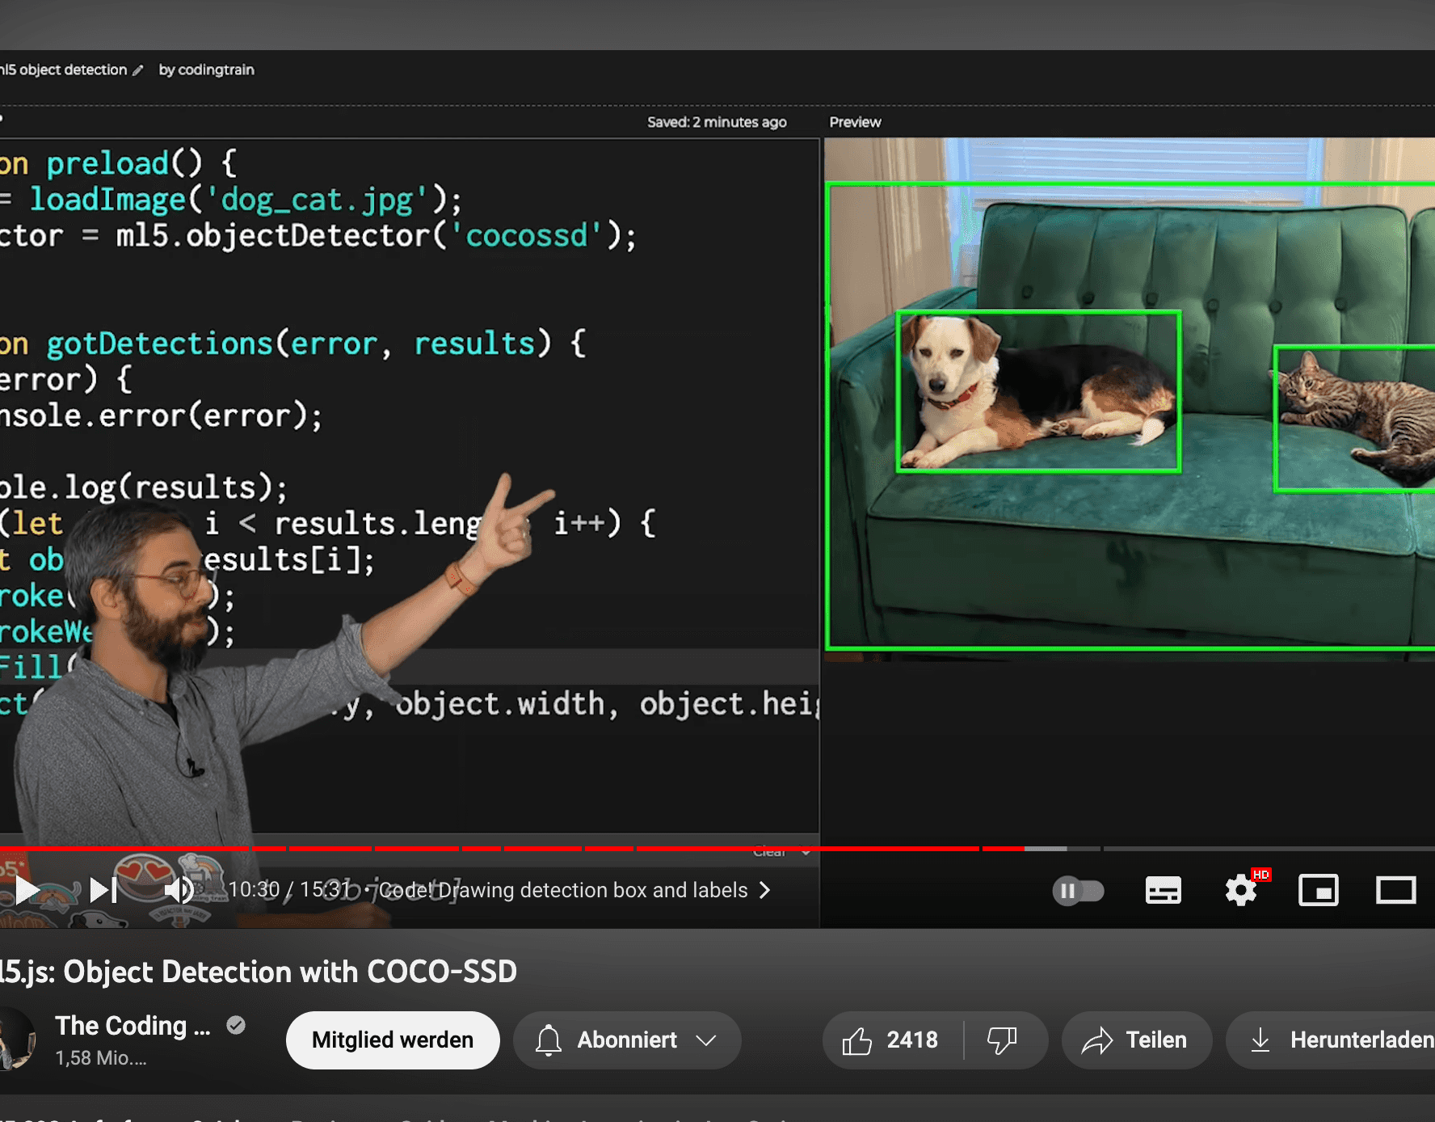Screen dimensions: 1435x1122
Task: Open The Coding Train channel avatar
Action: (15, 1040)
